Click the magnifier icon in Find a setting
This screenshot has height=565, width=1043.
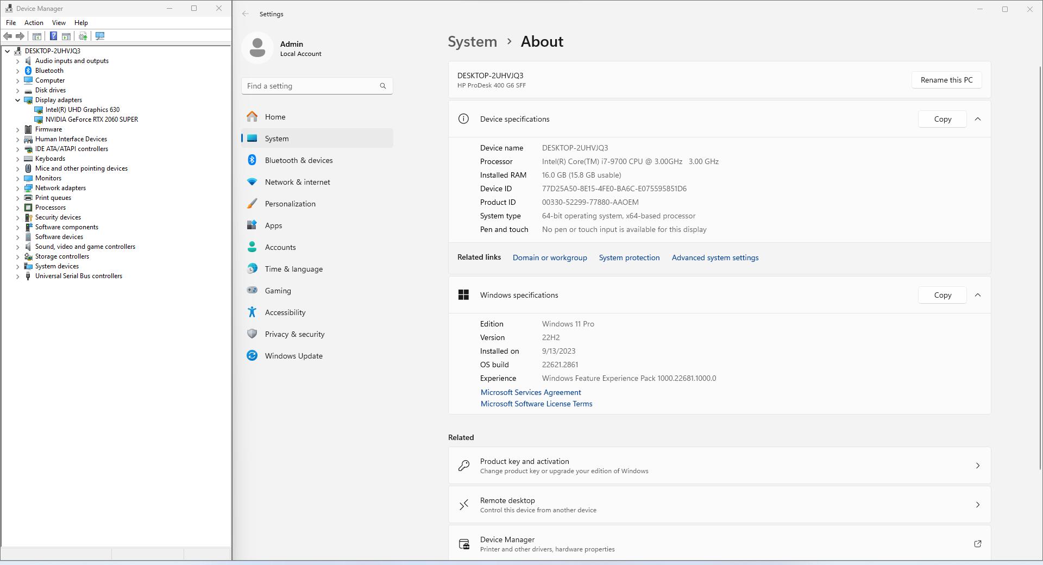pyautogui.click(x=383, y=86)
